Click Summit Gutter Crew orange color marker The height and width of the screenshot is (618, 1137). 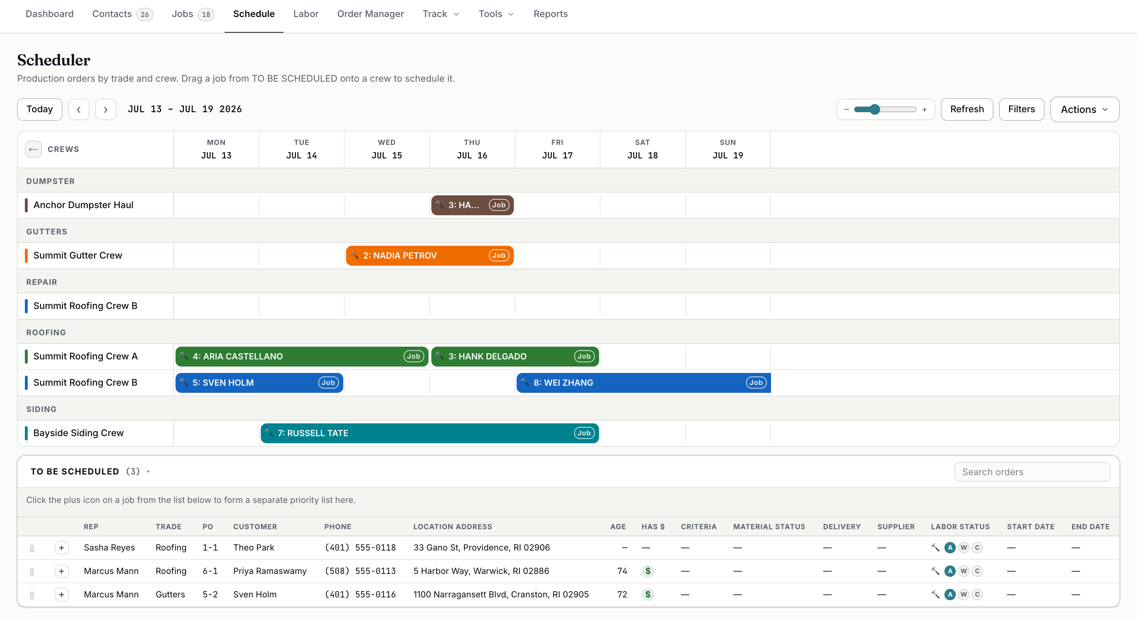pos(26,255)
